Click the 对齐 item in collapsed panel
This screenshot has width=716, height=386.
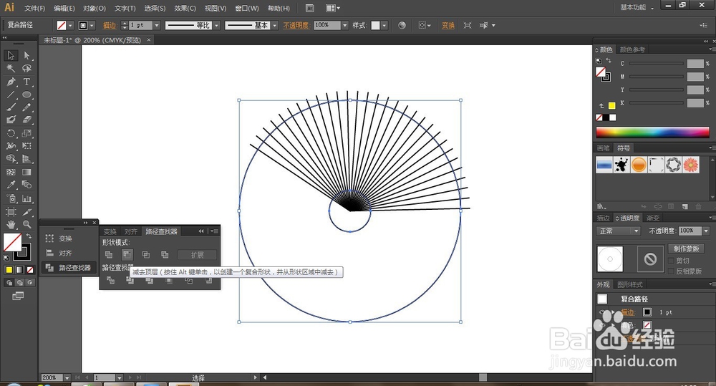(x=65, y=253)
